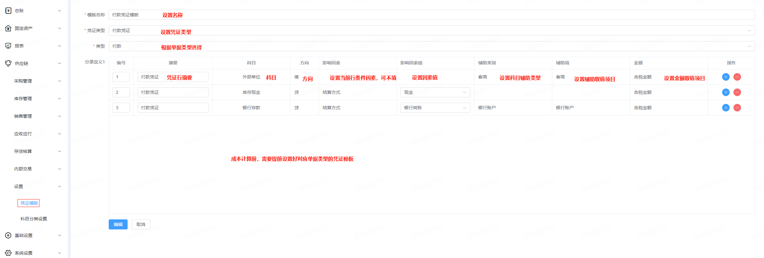Open the 类型 dropdown showing 付款

tap(432, 46)
